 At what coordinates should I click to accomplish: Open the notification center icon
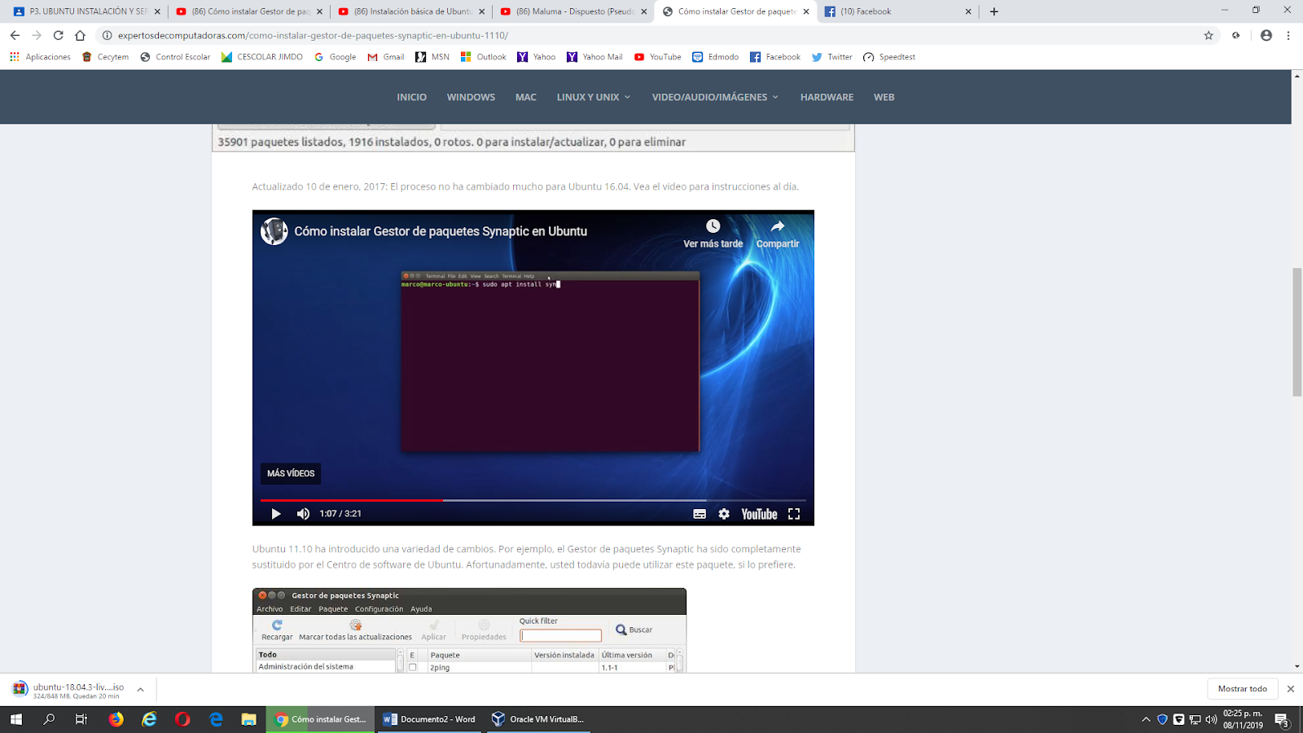tap(1281, 719)
